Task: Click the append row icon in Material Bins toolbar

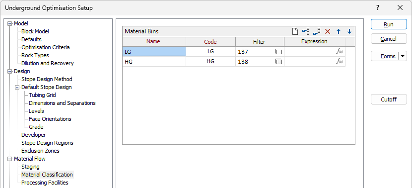Action: coord(317,32)
